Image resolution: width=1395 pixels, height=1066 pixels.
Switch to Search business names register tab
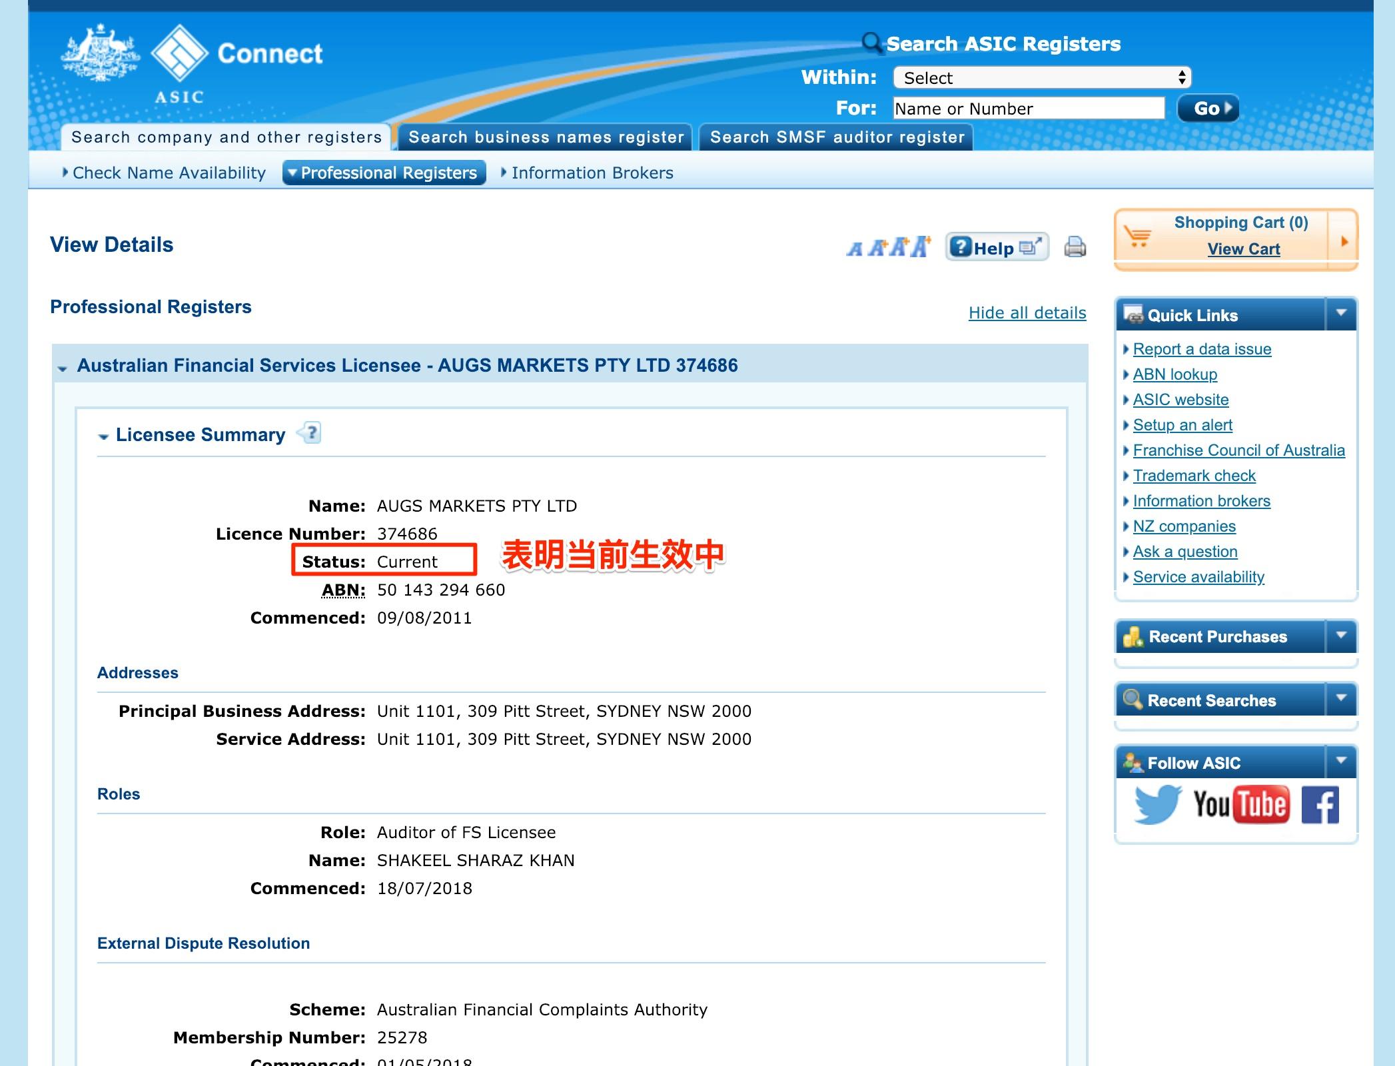546,137
